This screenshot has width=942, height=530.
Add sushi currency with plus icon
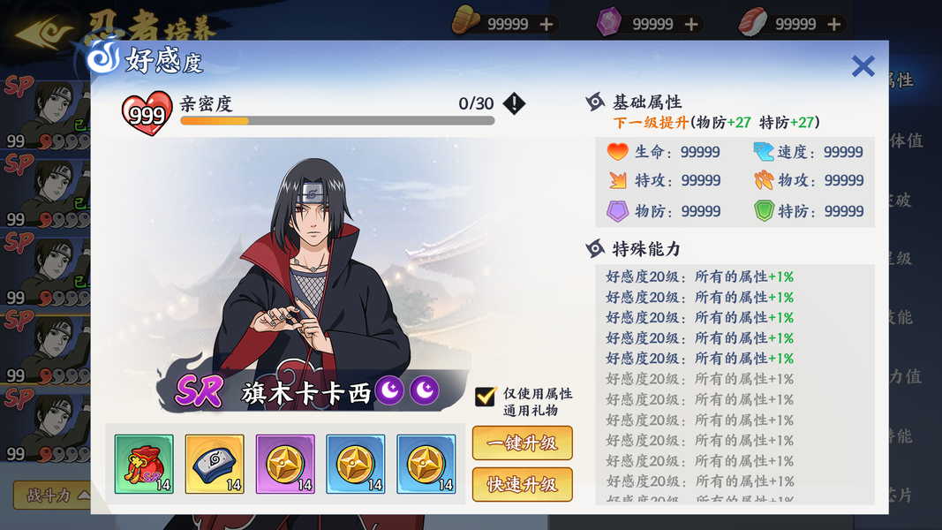coord(834,24)
